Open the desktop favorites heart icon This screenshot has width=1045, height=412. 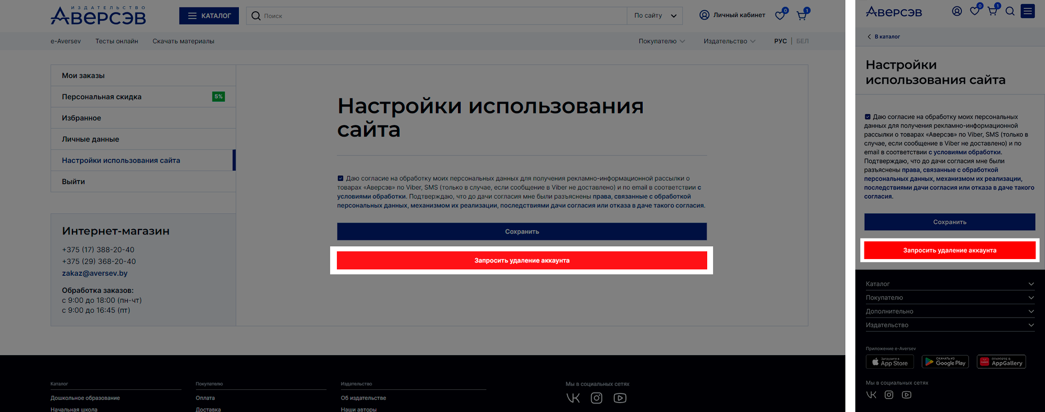(x=780, y=15)
